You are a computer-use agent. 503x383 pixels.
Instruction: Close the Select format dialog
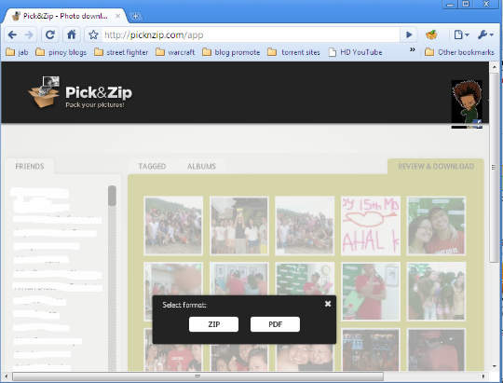[328, 304]
